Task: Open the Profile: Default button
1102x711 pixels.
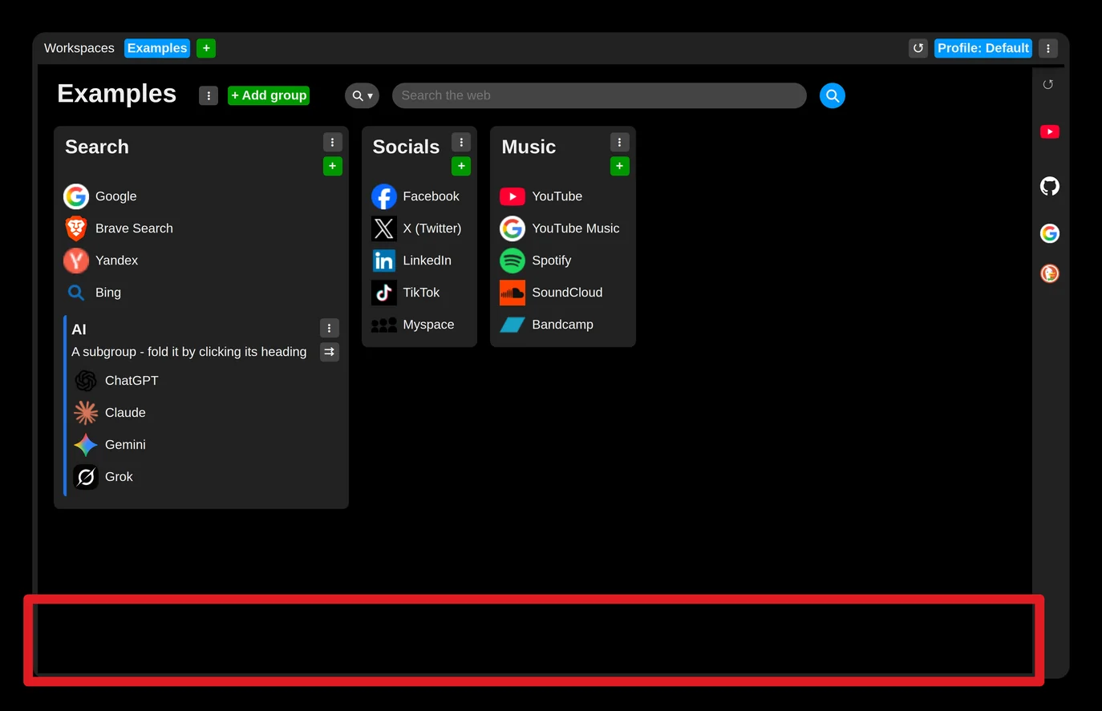Action: (983, 48)
